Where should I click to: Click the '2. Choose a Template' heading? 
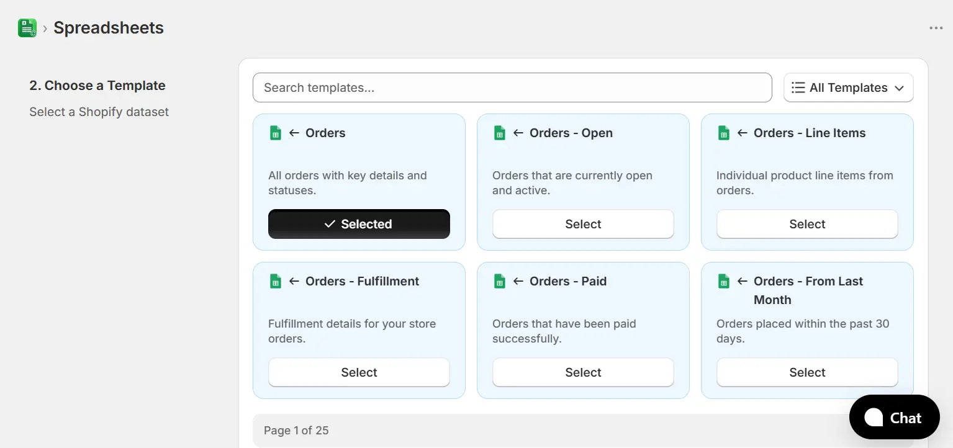[97, 86]
